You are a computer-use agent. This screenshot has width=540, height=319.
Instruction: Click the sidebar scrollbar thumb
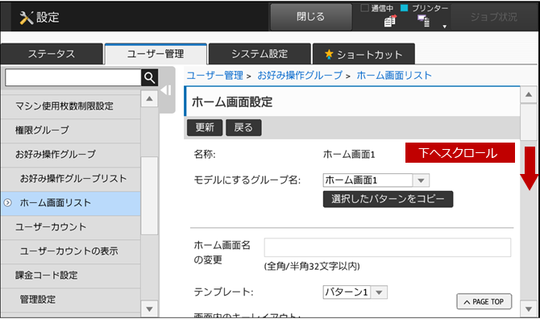coord(149,196)
